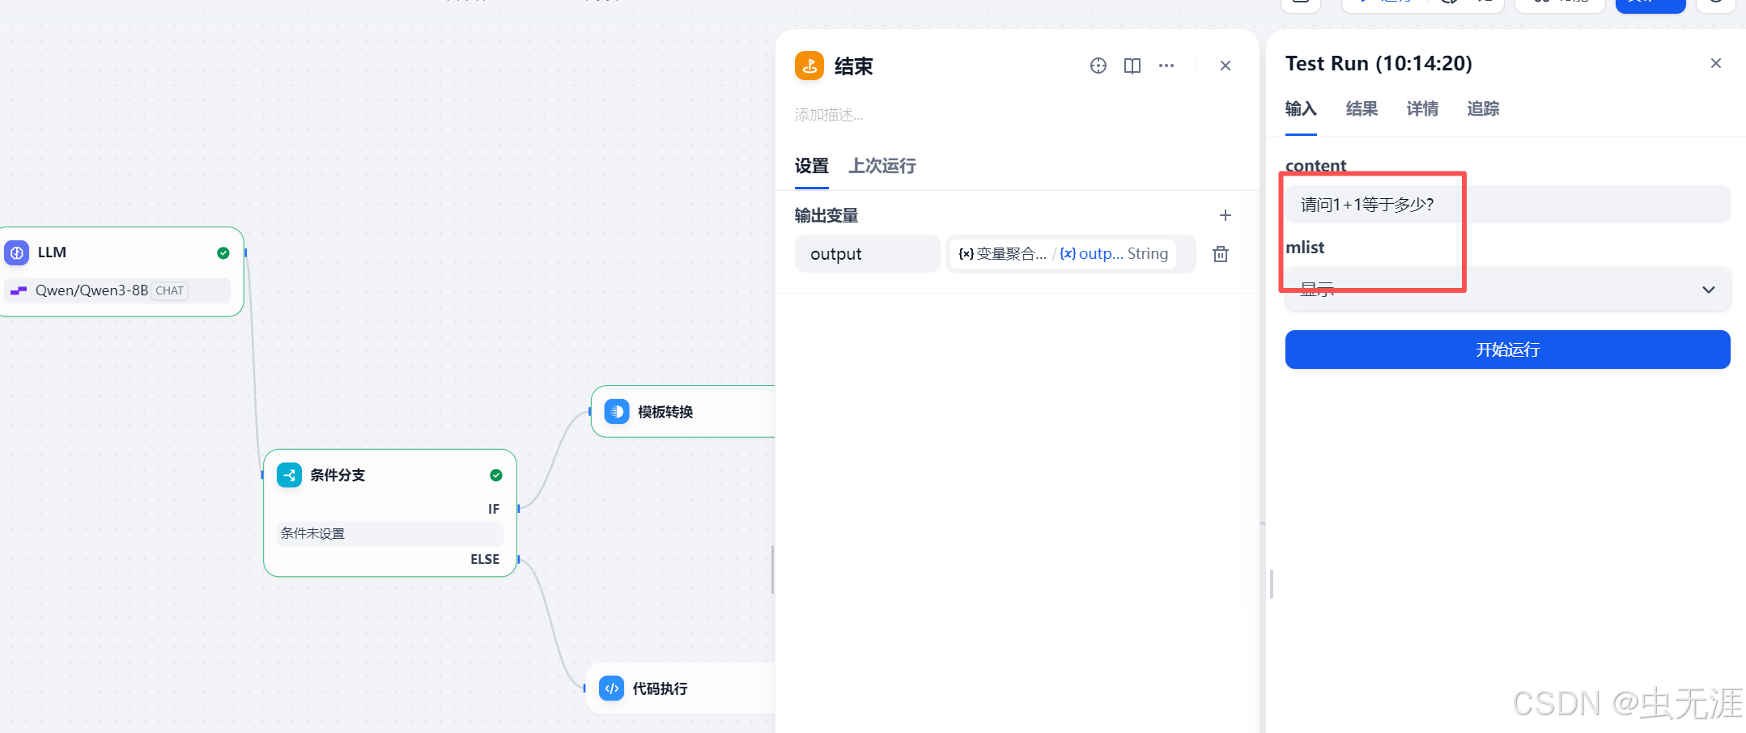Click the 条件分支 branch node icon
Image resolution: width=1746 pixels, height=733 pixels.
click(289, 475)
